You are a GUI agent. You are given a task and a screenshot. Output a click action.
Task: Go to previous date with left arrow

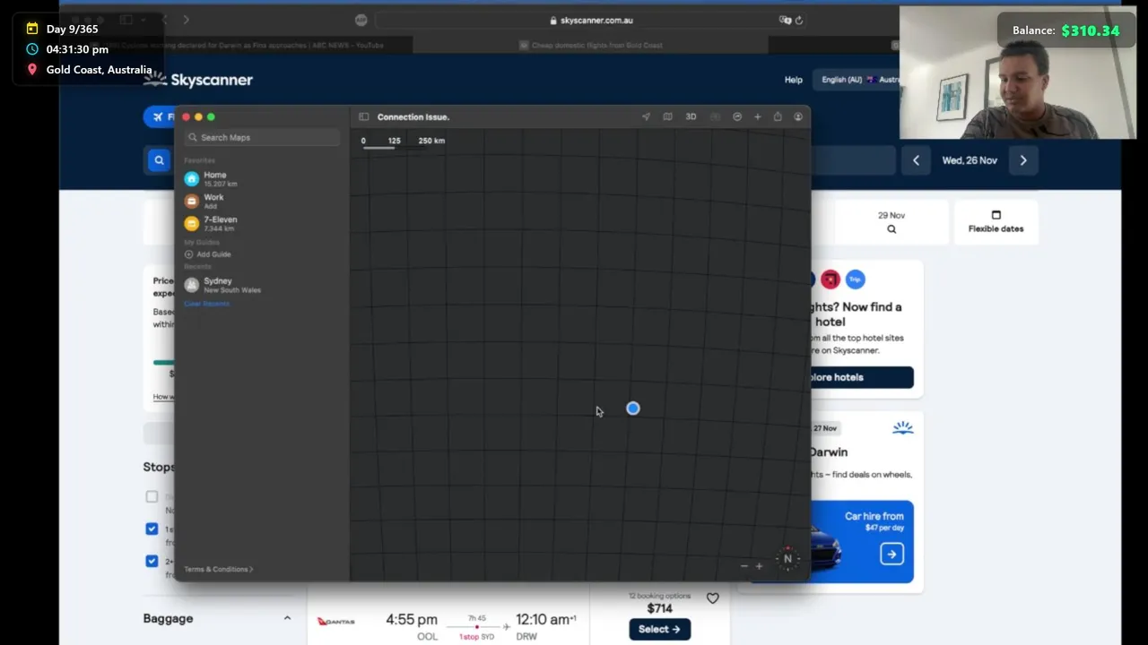(x=916, y=160)
